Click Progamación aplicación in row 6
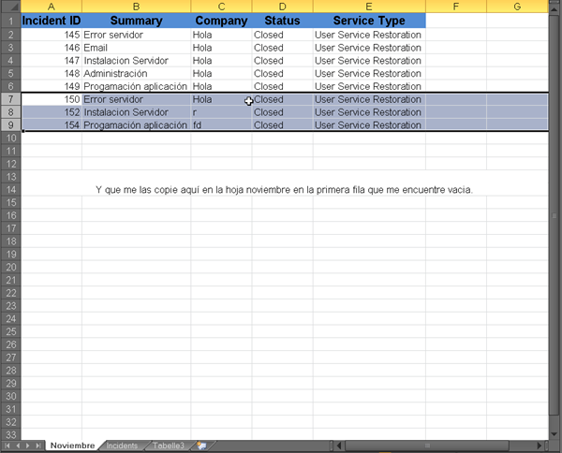Image resolution: width=562 pixels, height=453 pixels. coord(136,86)
